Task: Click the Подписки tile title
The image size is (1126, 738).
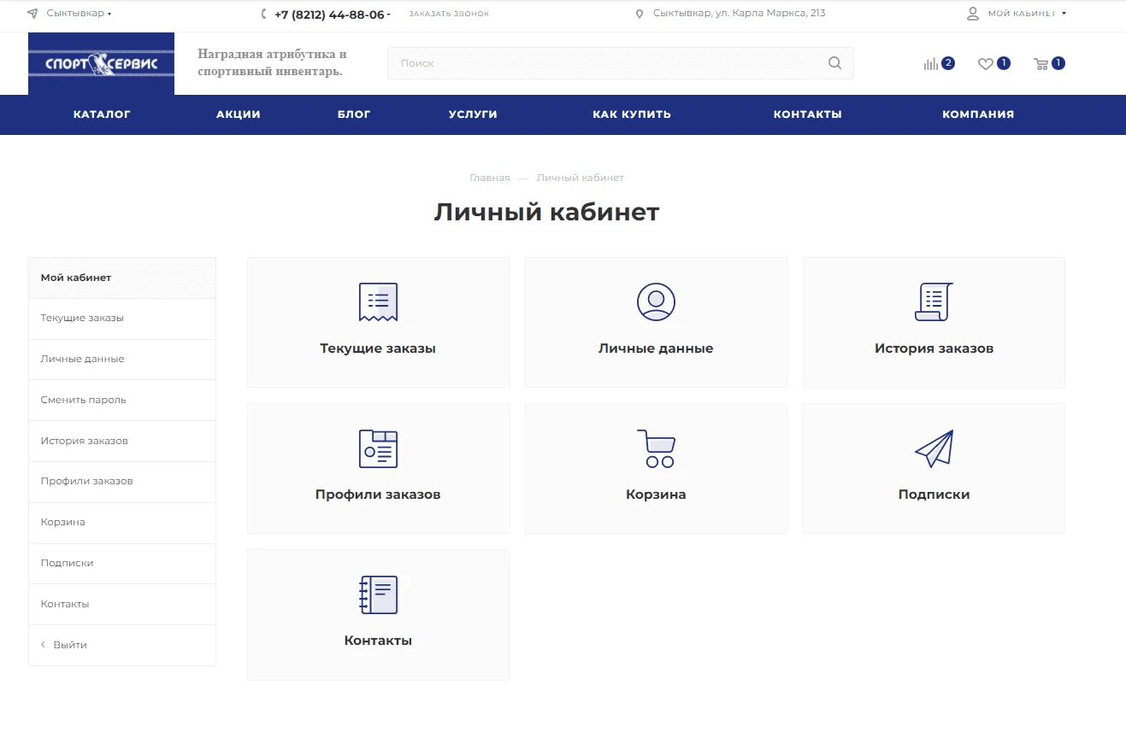Action: pyautogui.click(x=934, y=495)
